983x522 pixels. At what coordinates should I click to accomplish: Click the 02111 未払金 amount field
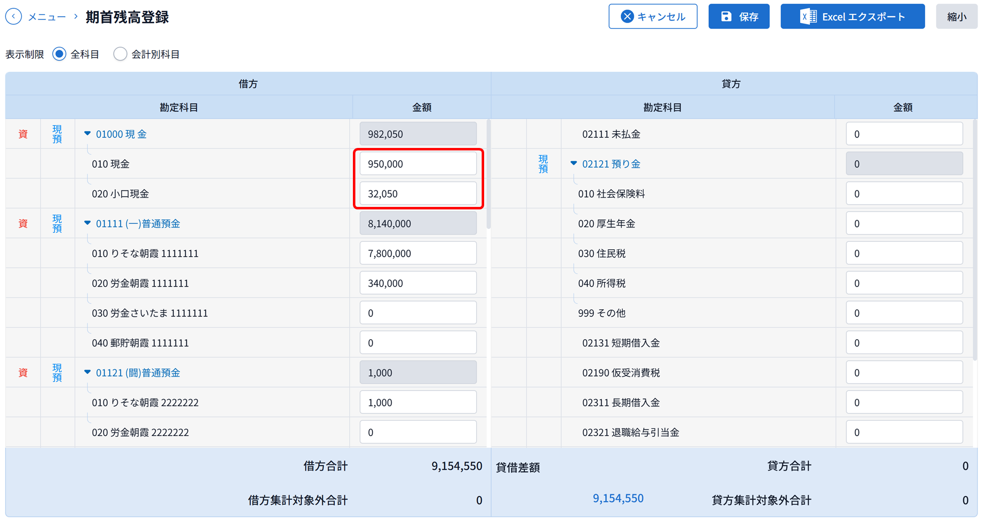tap(904, 134)
